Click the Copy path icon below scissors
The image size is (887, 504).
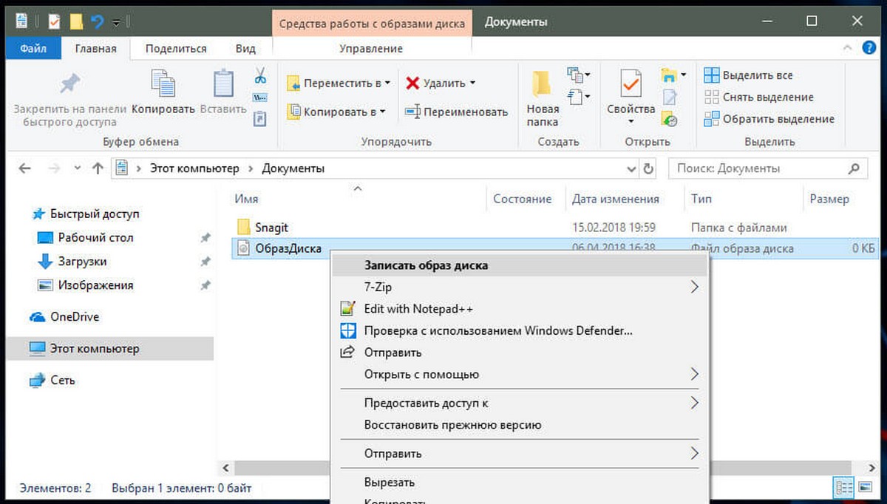click(260, 98)
